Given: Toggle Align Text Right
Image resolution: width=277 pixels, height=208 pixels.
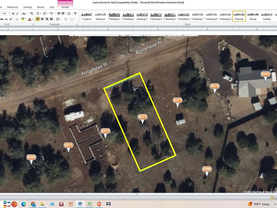Looking at the screenshot, I should point(47,19).
